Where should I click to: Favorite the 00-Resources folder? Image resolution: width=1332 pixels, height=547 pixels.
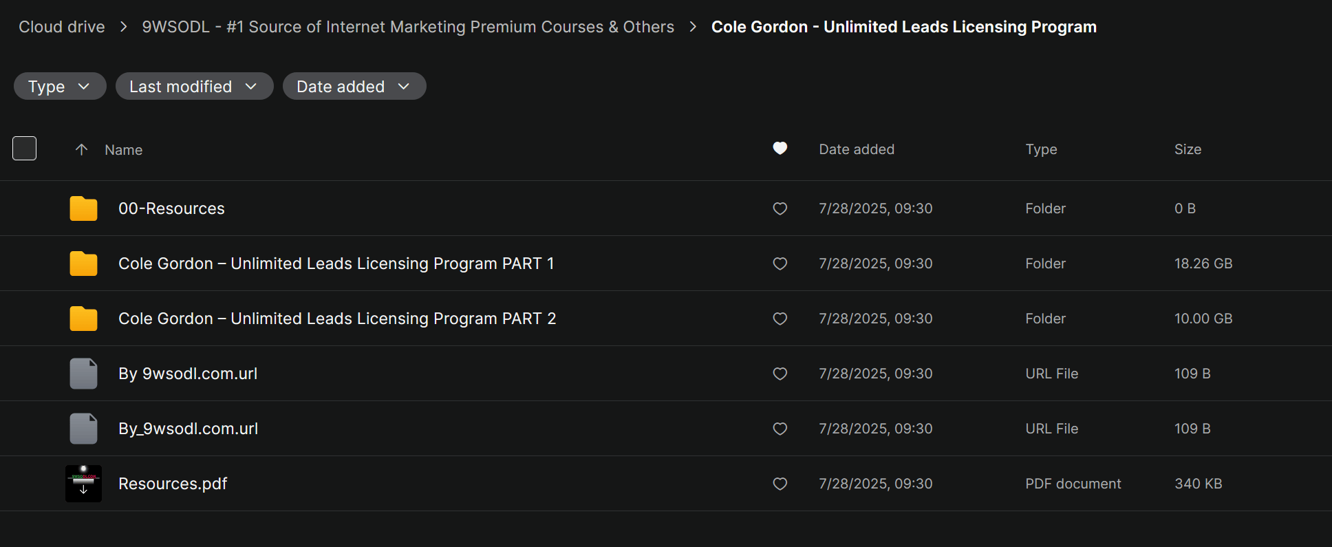click(x=780, y=208)
